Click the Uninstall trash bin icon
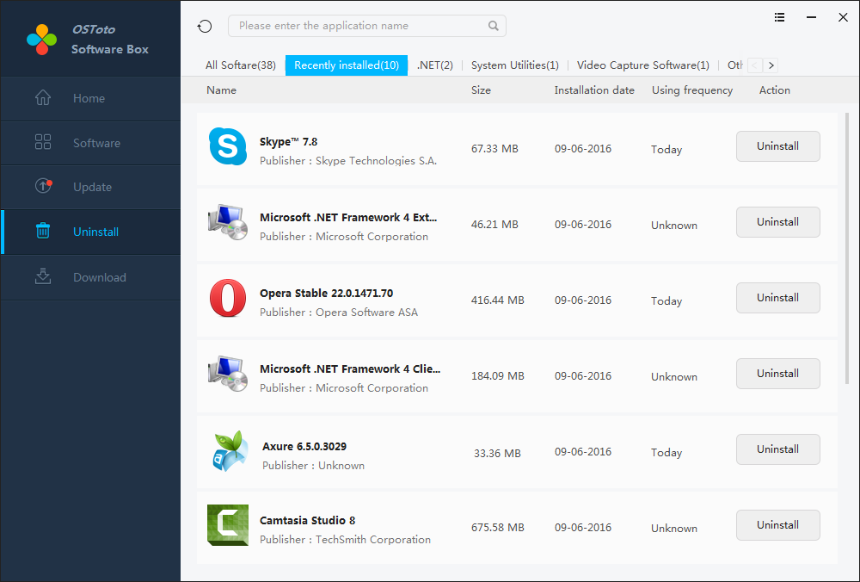 (43, 231)
